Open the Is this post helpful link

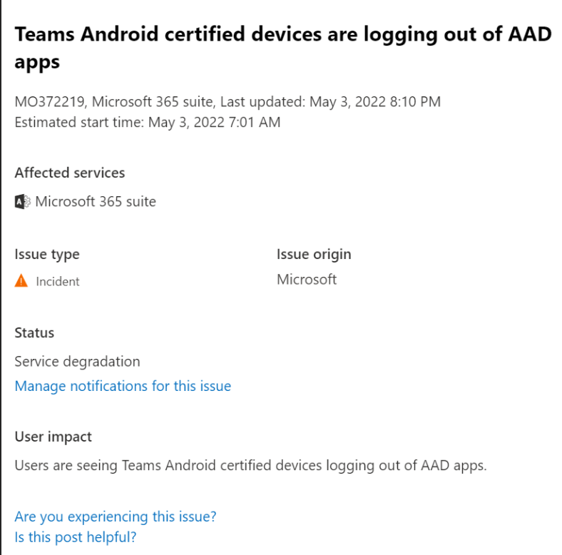(76, 537)
